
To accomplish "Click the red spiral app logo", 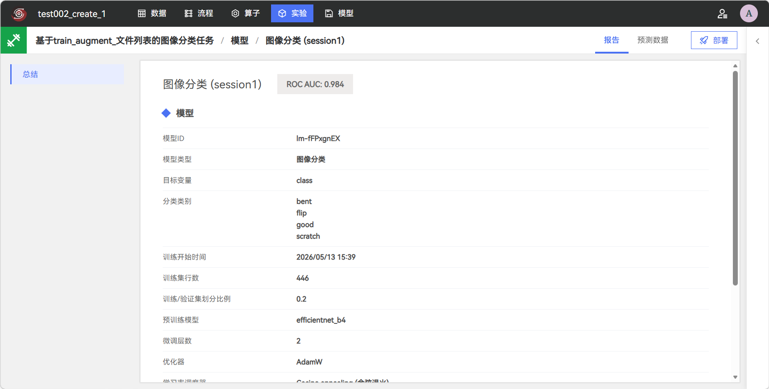I will tap(19, 14).
